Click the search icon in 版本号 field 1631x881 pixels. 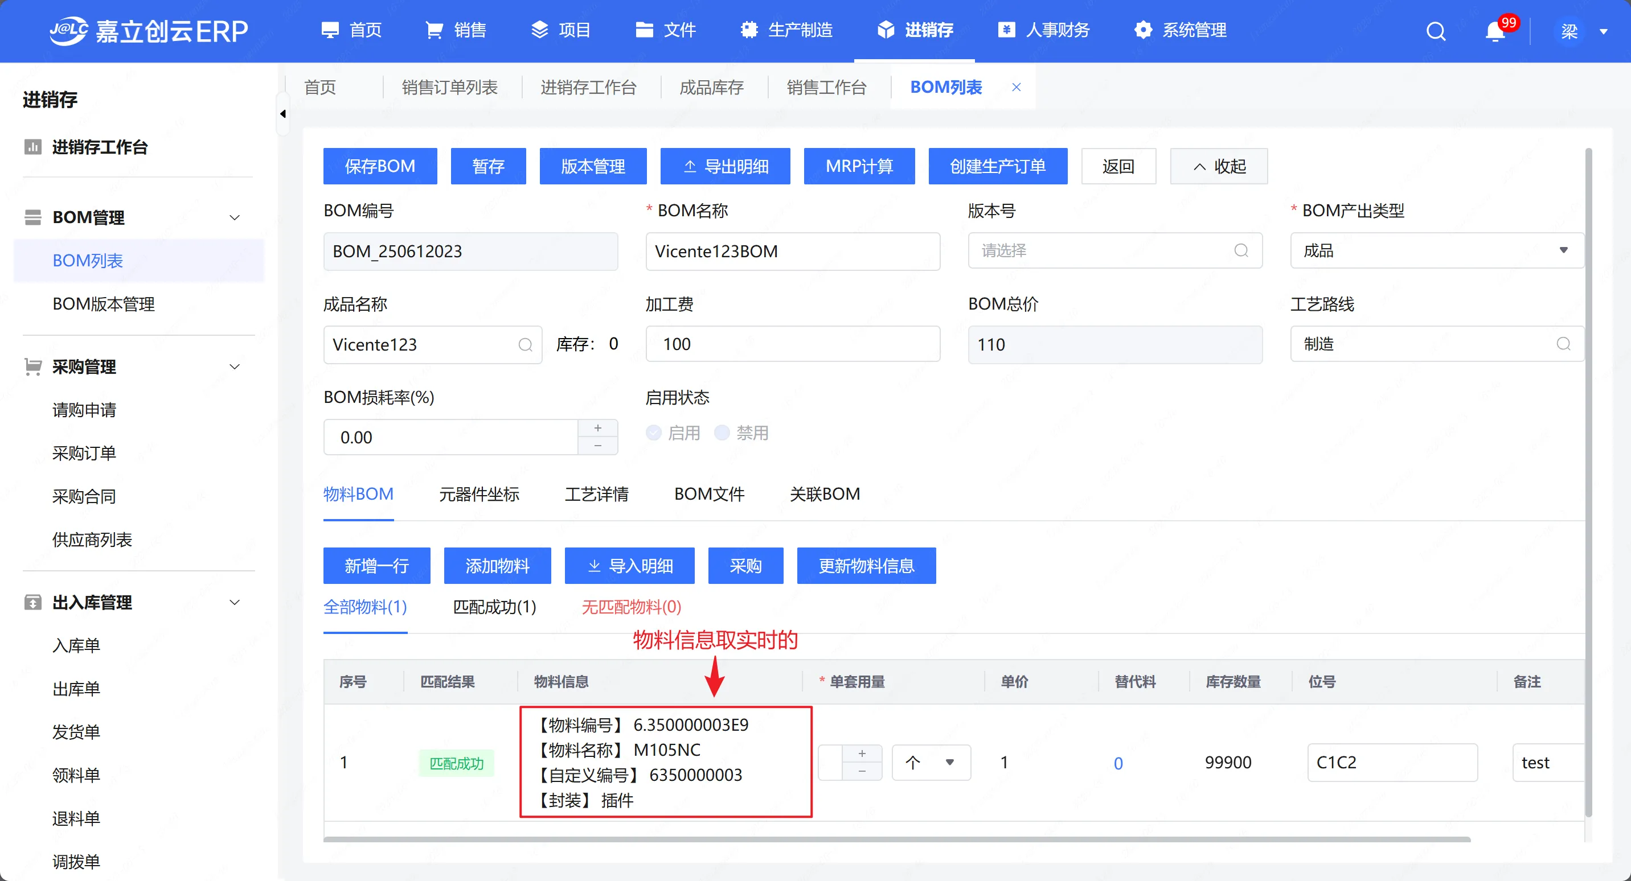coord(1240,250)
